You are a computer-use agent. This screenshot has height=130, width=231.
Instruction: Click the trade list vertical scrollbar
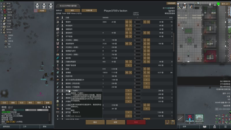click(x=174, y=42)
